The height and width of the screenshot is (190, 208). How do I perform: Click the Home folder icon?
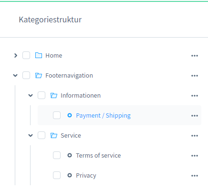coord(39,55)
